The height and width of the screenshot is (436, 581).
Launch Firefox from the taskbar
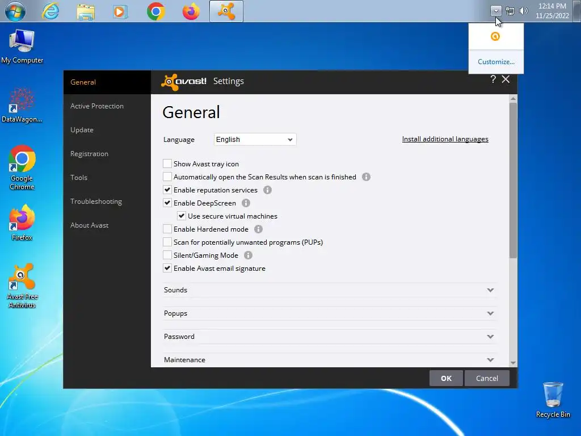[x=191, y=11]
